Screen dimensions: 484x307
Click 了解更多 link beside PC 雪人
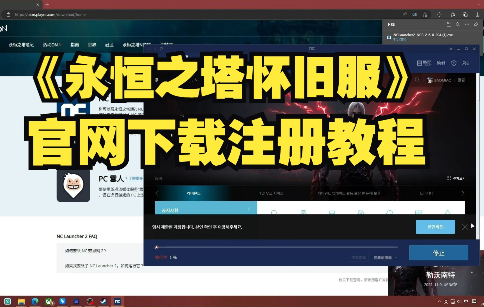pos(134,178)
